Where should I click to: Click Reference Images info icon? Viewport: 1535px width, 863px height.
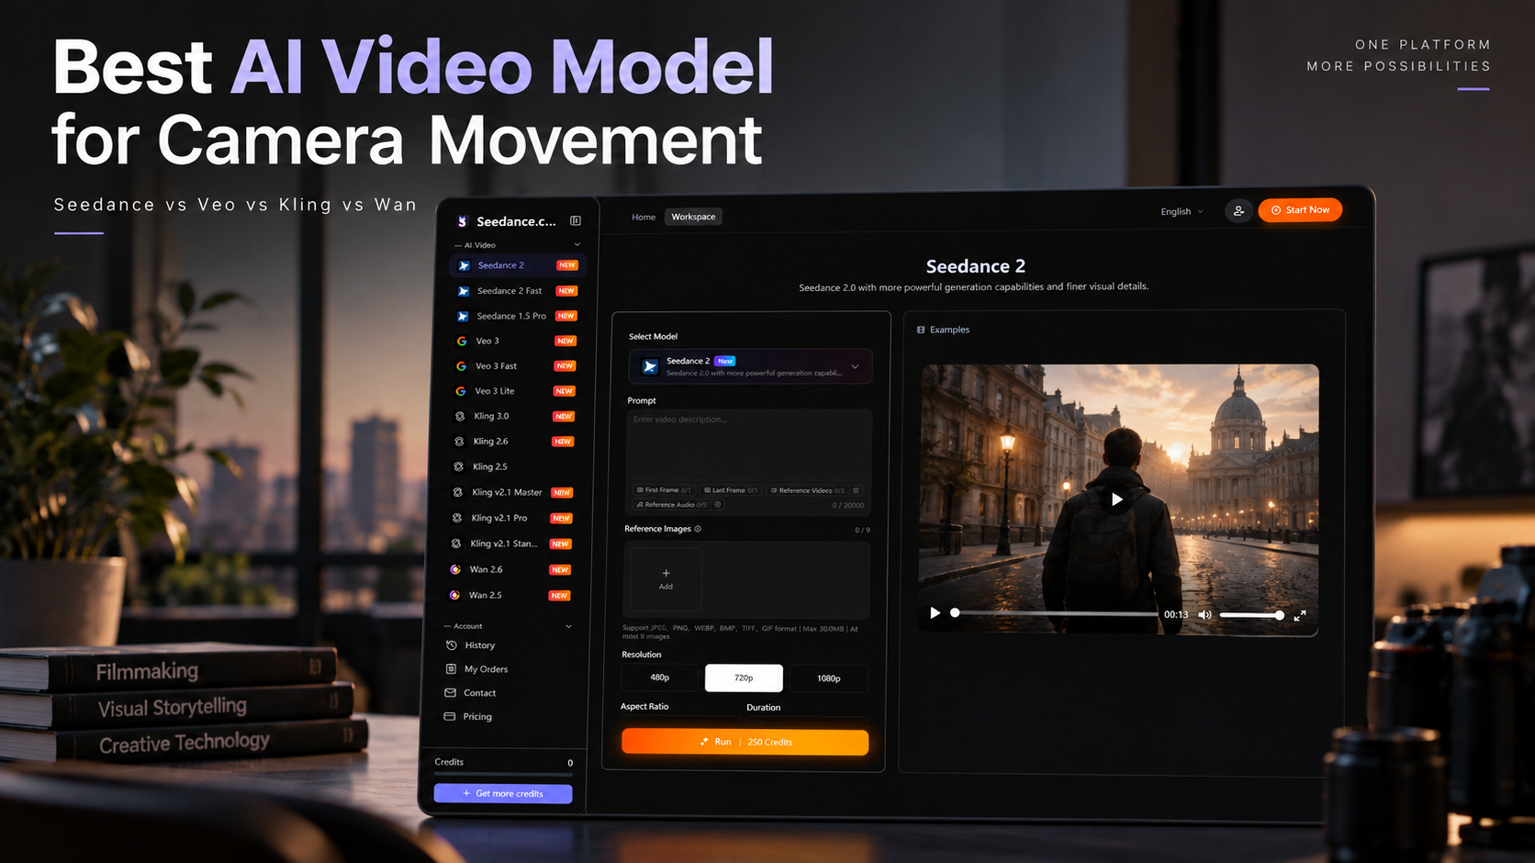point(698,529)
